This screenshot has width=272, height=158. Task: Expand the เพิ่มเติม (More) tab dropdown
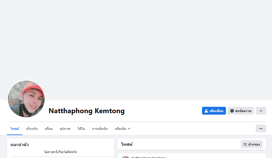122,129
